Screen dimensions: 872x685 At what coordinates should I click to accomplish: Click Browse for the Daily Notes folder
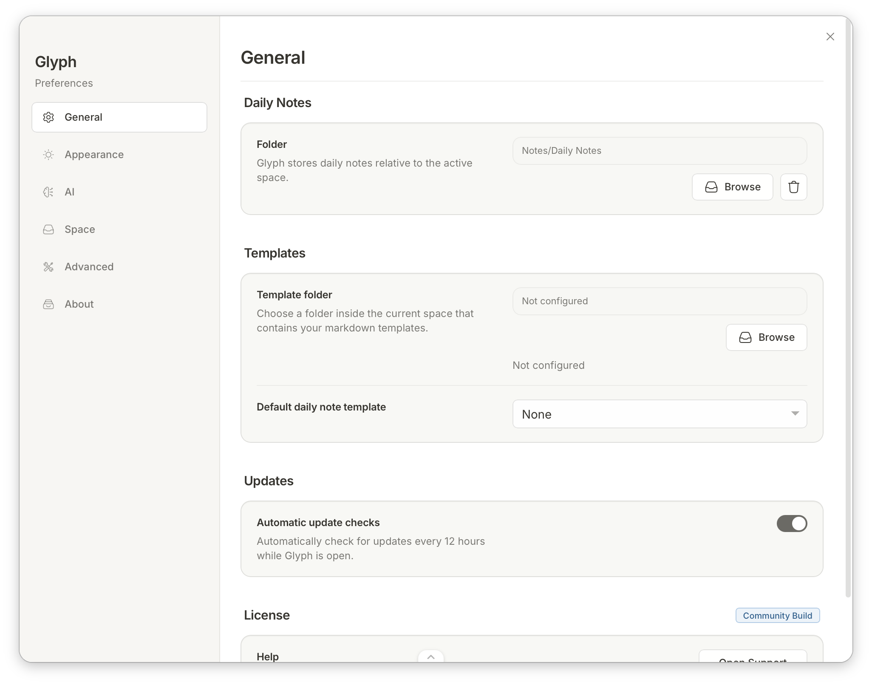[732, 187]
